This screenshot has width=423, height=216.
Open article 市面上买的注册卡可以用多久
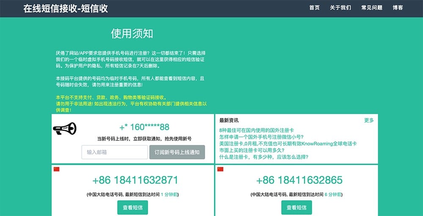[252, 150]
